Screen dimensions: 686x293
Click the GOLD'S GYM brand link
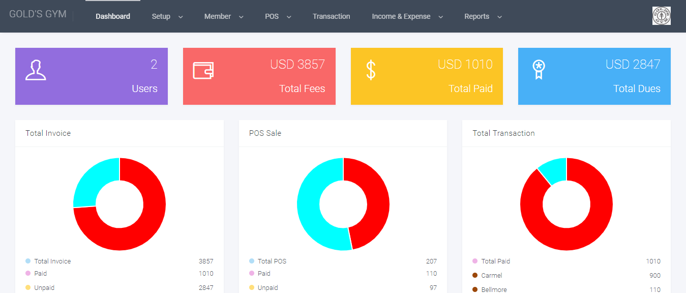(x=38, y=14)
